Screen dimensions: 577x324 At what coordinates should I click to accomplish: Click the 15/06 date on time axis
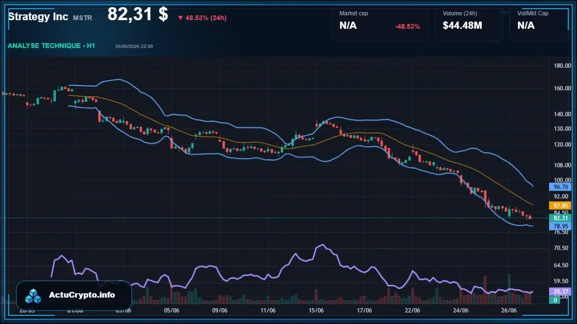click(x=316, y=311)
